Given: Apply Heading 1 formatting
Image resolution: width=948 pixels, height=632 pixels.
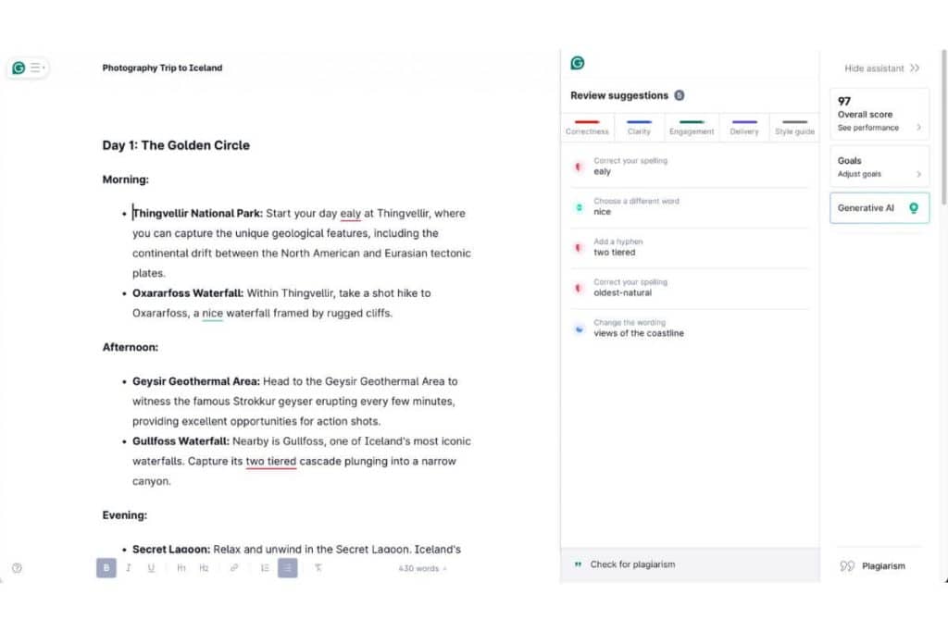Looking at the screenshot, I should (181, 568).
